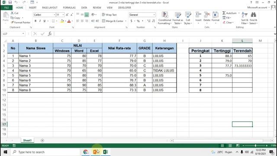Screen dimensions: 277x156
Task: Click the orientation text angle icon
Action: click(x=93, y=15)
